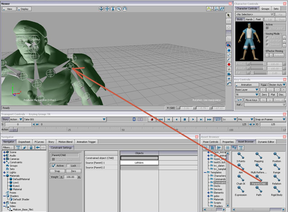288x212 pixels.
Task: Select the Full Body keying mode radio
Action: (x=267, y=37)
